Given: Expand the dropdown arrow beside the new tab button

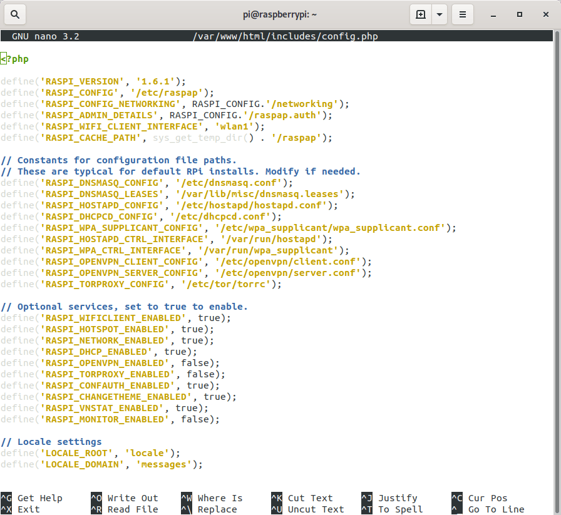Looking at the screenshot, I should click(x=440, y=14).
